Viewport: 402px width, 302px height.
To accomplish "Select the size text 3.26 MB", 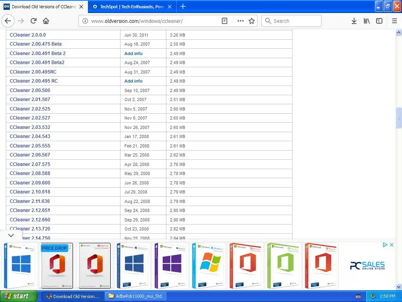I will click(x=177, y=35).
